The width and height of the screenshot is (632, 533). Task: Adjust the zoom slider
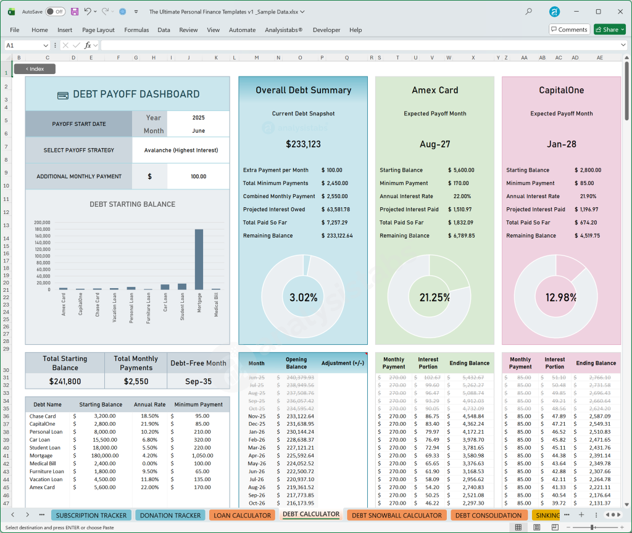click(592, 527)
